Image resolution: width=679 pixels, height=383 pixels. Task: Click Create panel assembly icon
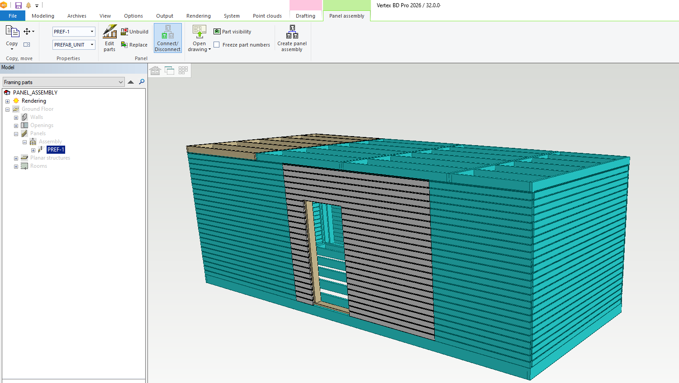292,33
